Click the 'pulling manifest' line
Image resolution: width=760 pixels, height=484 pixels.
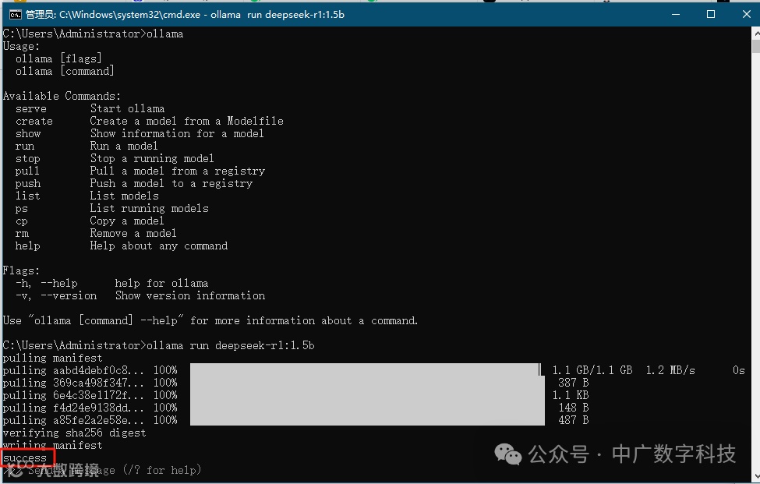tap(53, 358)
